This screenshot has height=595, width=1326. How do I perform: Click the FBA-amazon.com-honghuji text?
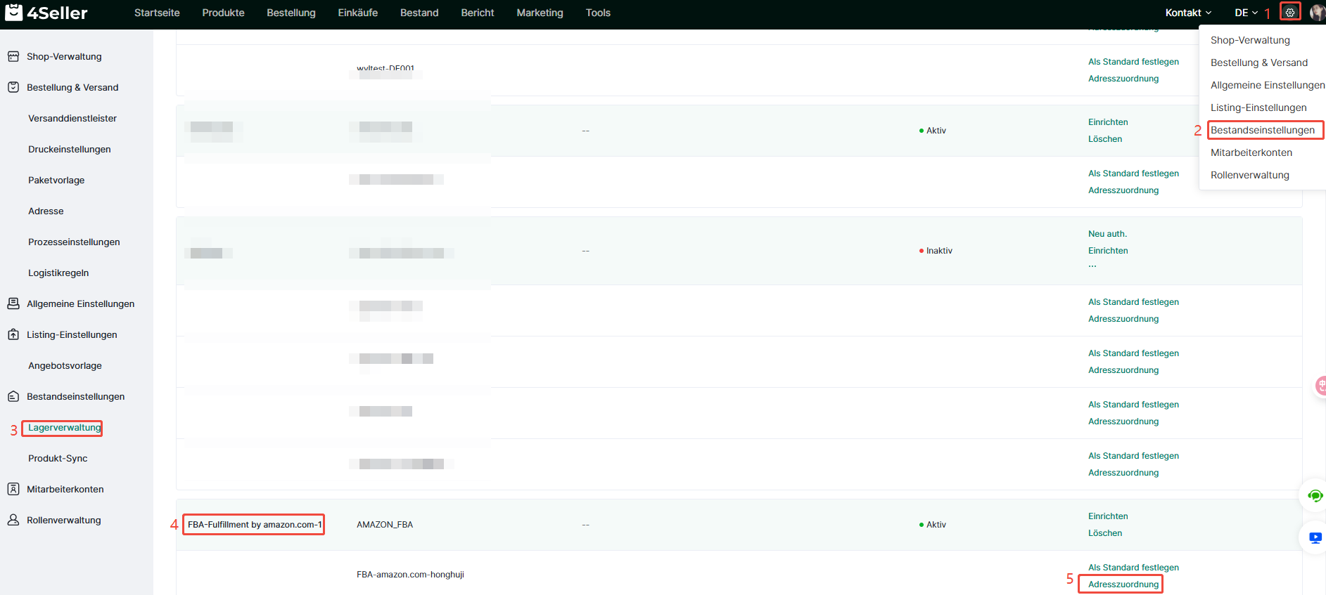[x=410, y=575]
